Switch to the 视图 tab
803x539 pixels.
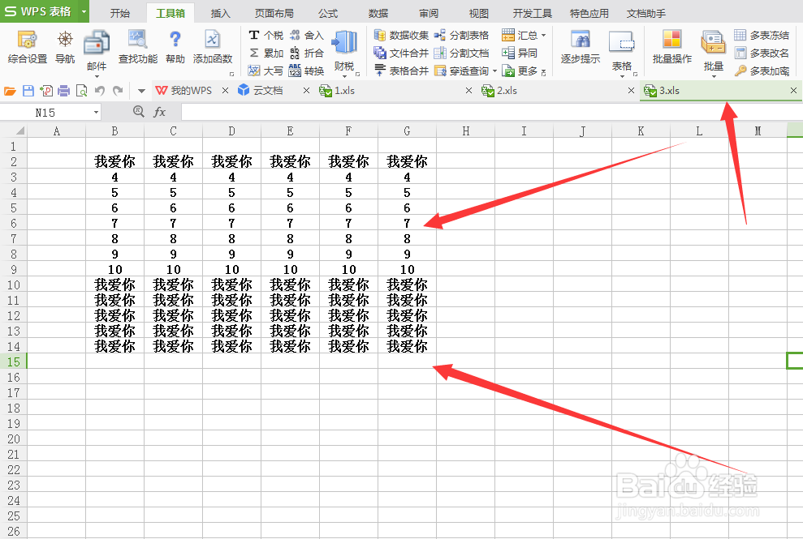coord(478,13)
